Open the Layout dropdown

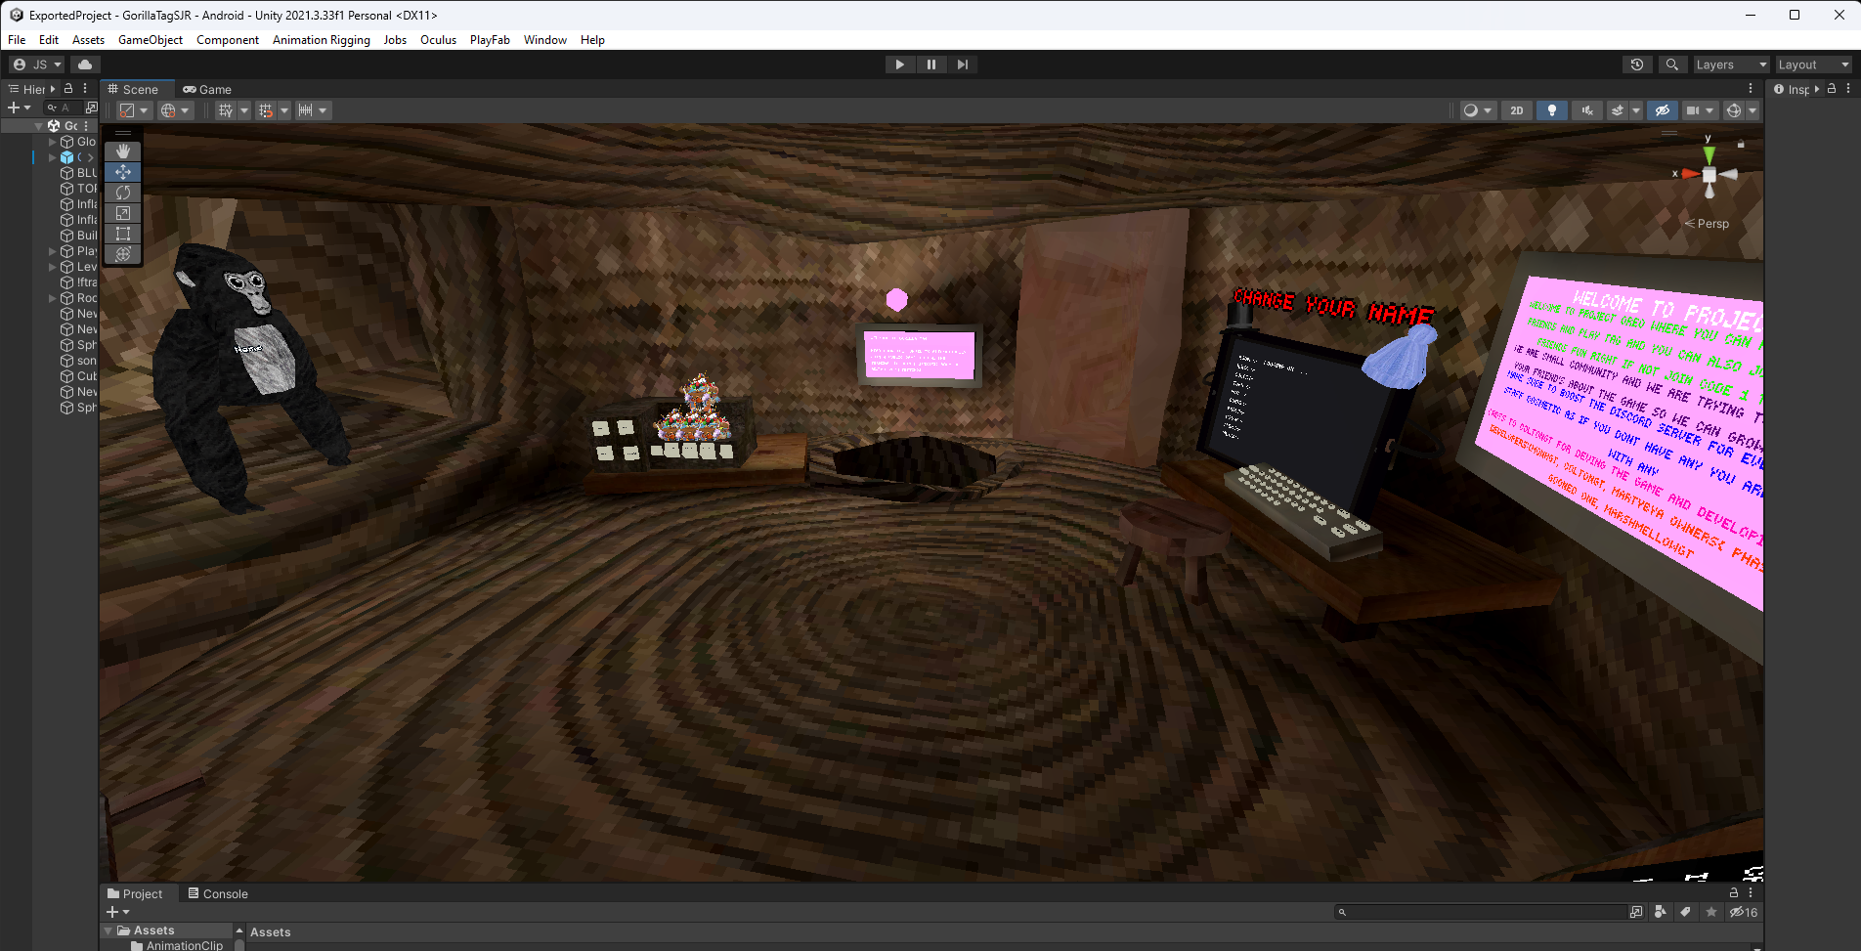tap(1814, 65)
